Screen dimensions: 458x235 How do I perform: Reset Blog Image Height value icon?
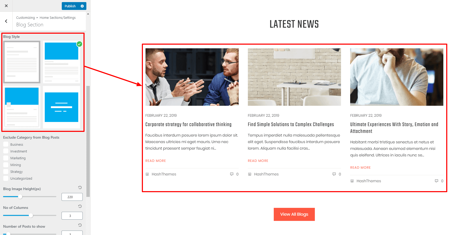tap(80, 187)
